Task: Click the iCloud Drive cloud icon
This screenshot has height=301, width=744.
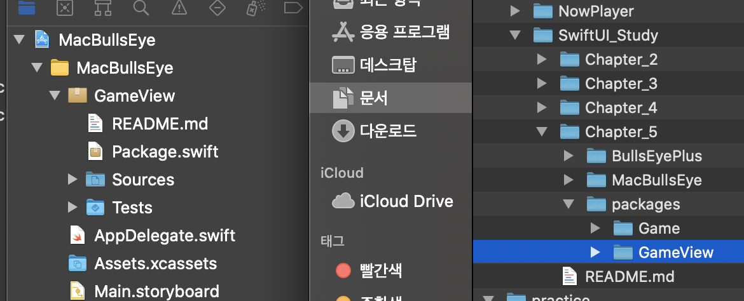Action: point(343,201)
